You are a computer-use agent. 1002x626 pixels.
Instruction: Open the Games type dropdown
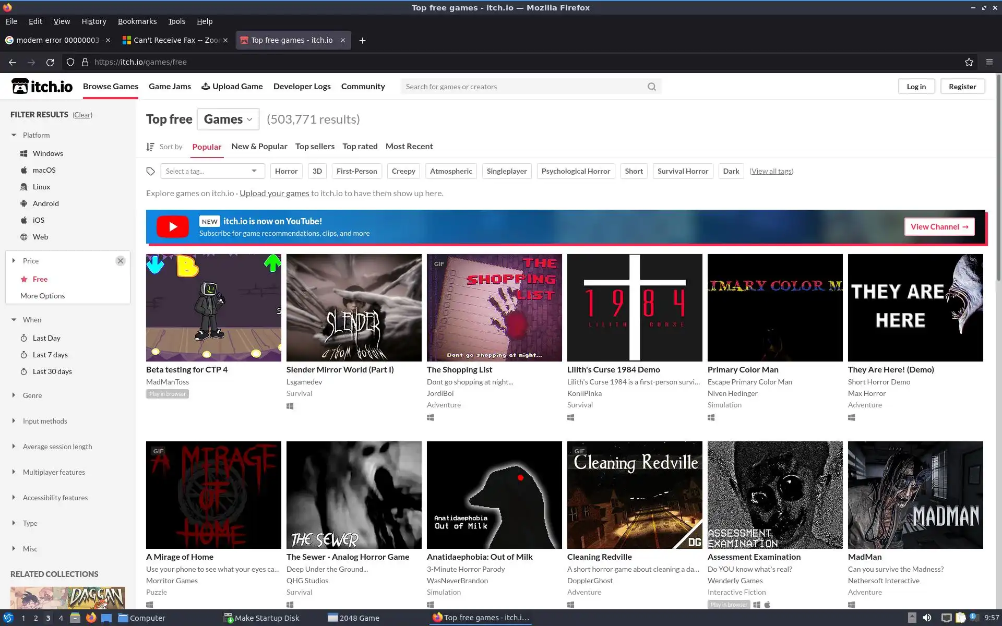coord(228,119)
